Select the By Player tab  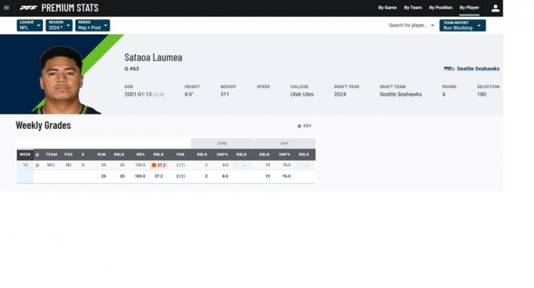pyautogui.click(x=469, y=7)
